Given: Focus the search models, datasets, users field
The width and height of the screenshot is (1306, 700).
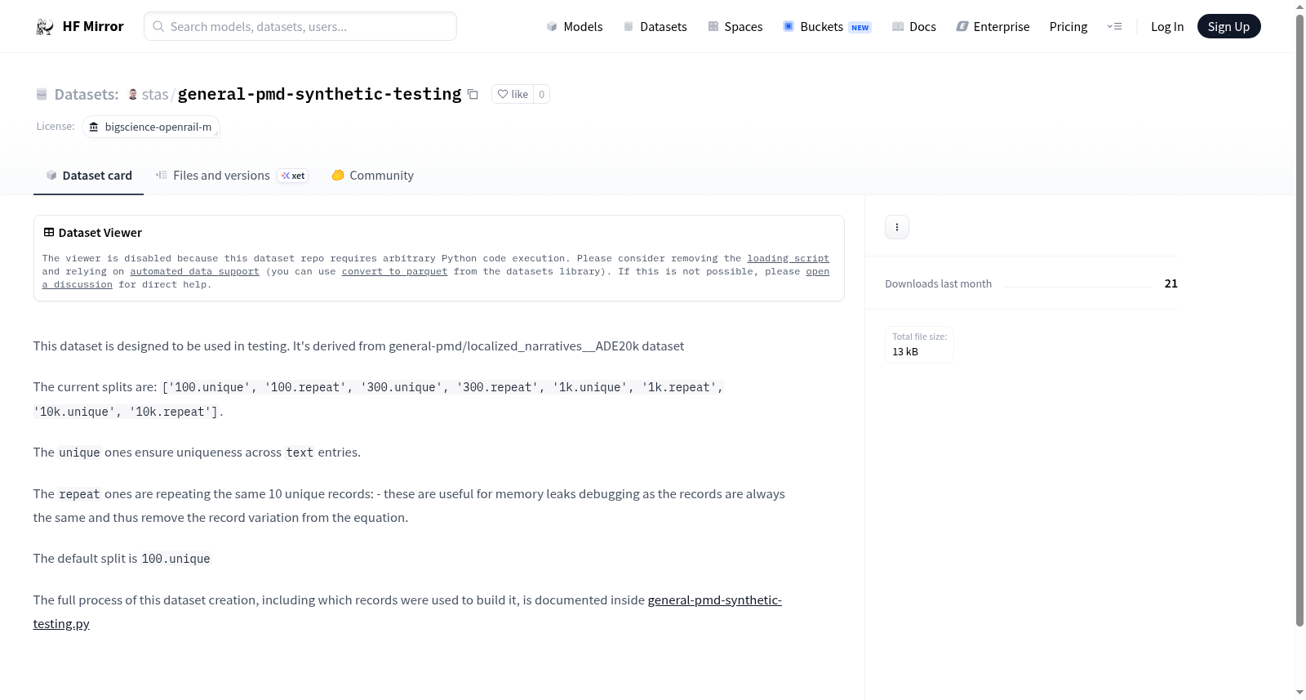Looking at the screenshot, I should pyautogui.click(x=300, y=27).
